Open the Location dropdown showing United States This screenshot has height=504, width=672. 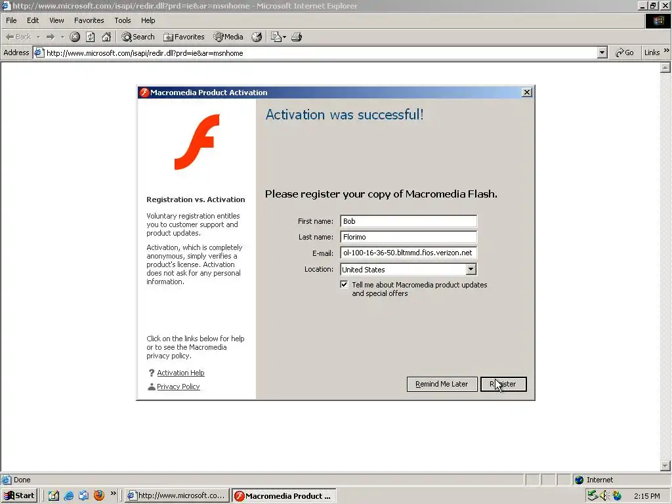[x=408, y=269]
